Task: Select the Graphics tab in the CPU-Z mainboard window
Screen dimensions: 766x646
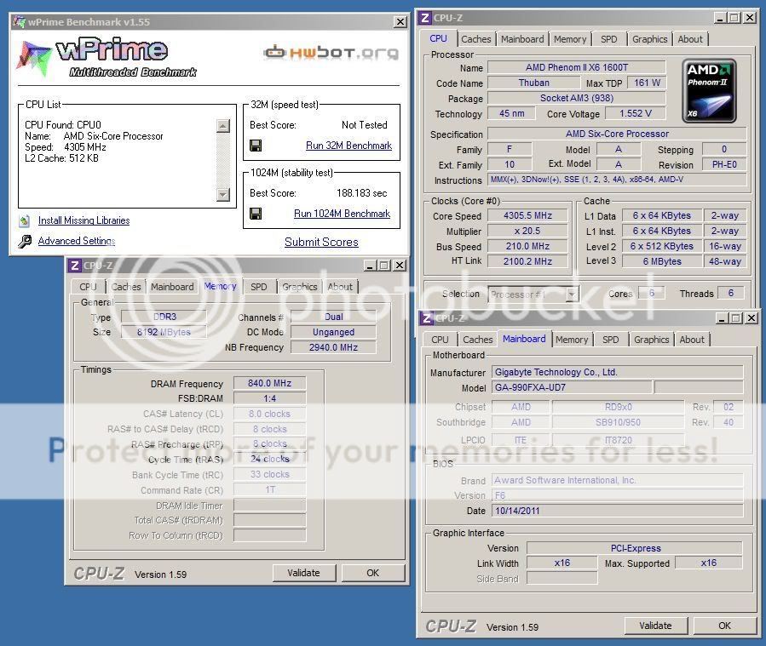Action: tap(652, 340)
